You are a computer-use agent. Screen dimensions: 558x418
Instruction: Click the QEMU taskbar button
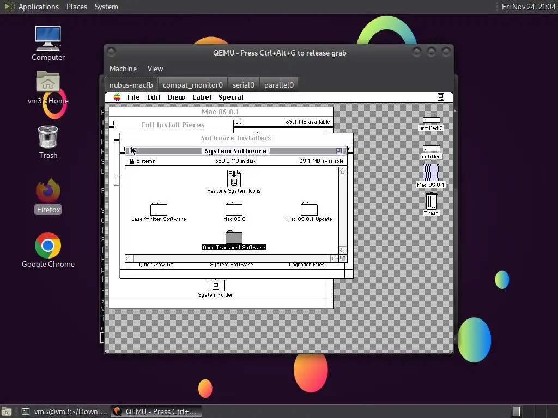pos(156,411)
